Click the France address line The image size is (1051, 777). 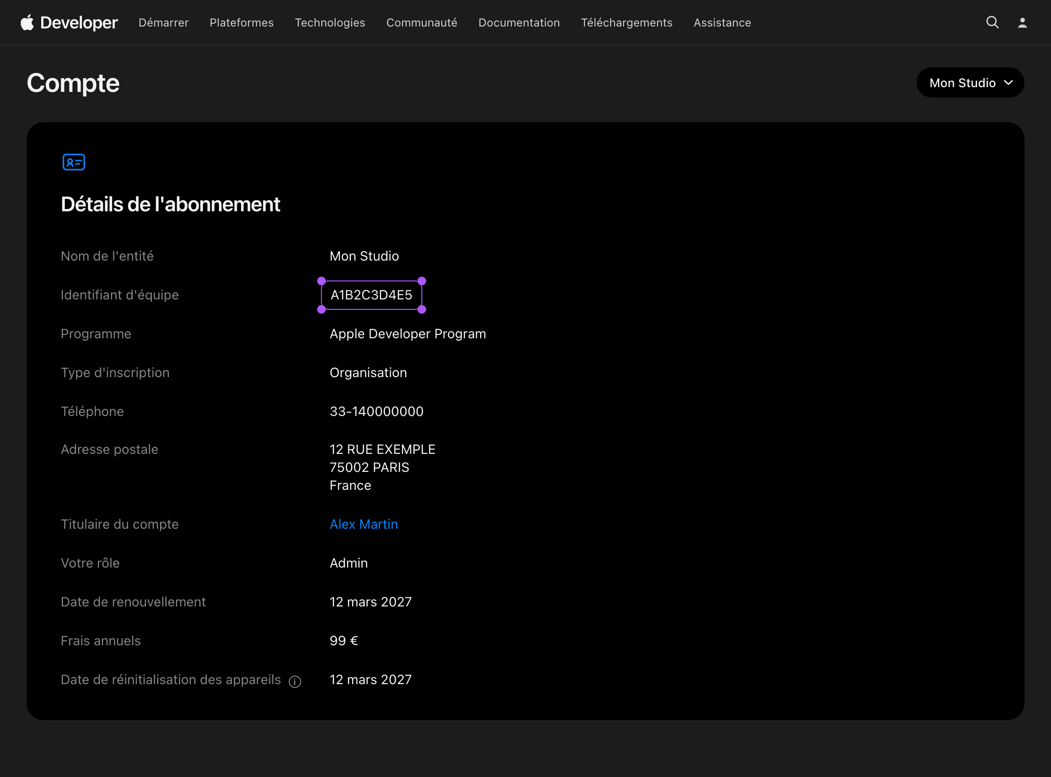(x=350, y=485)
